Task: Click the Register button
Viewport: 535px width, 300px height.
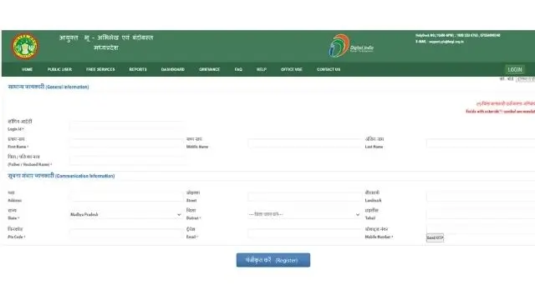Action: pos(273,260)
